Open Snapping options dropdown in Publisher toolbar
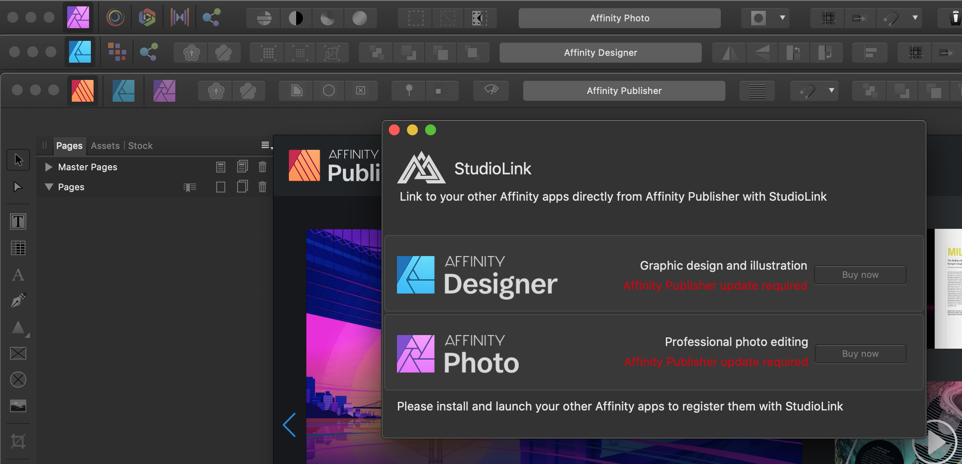Image resolution: width=962 pixels, height=464 pixels. coord(832,90)
